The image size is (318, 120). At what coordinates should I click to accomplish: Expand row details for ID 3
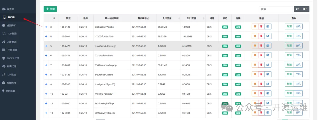pyautogui.click(x=46, y=27)
